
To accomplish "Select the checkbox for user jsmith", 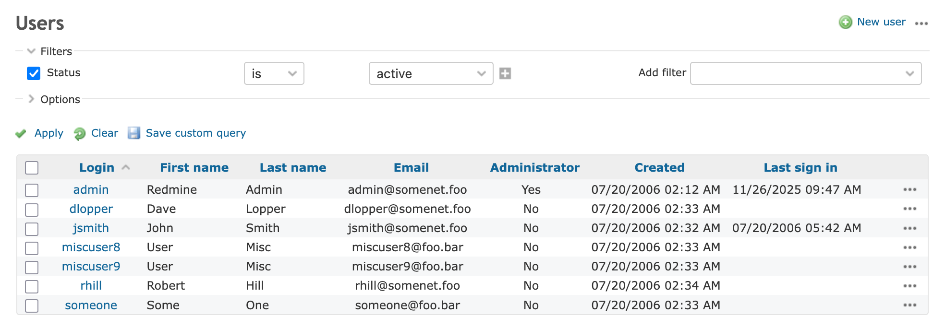I will 32,229.
